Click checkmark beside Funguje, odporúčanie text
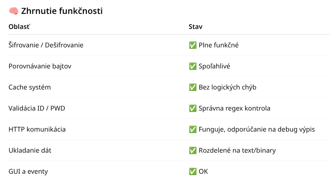 (x=193, y=129)
